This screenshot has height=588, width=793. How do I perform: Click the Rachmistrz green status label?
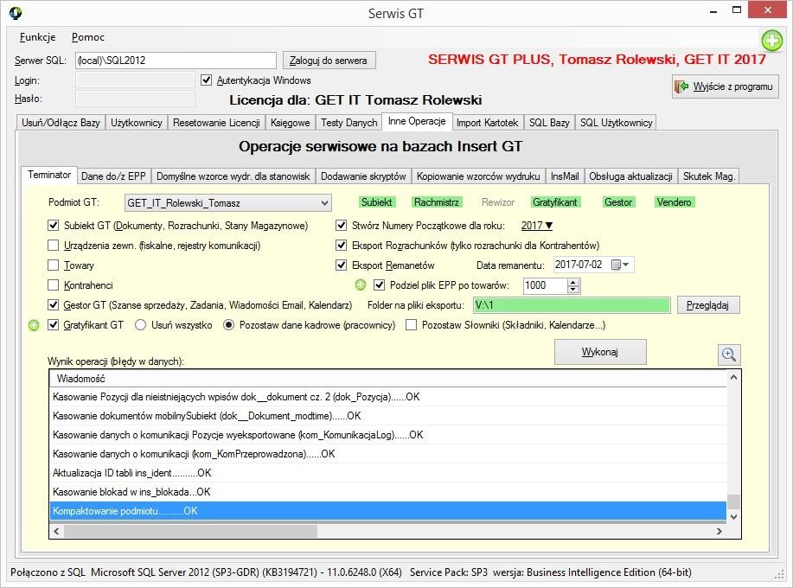436,202
